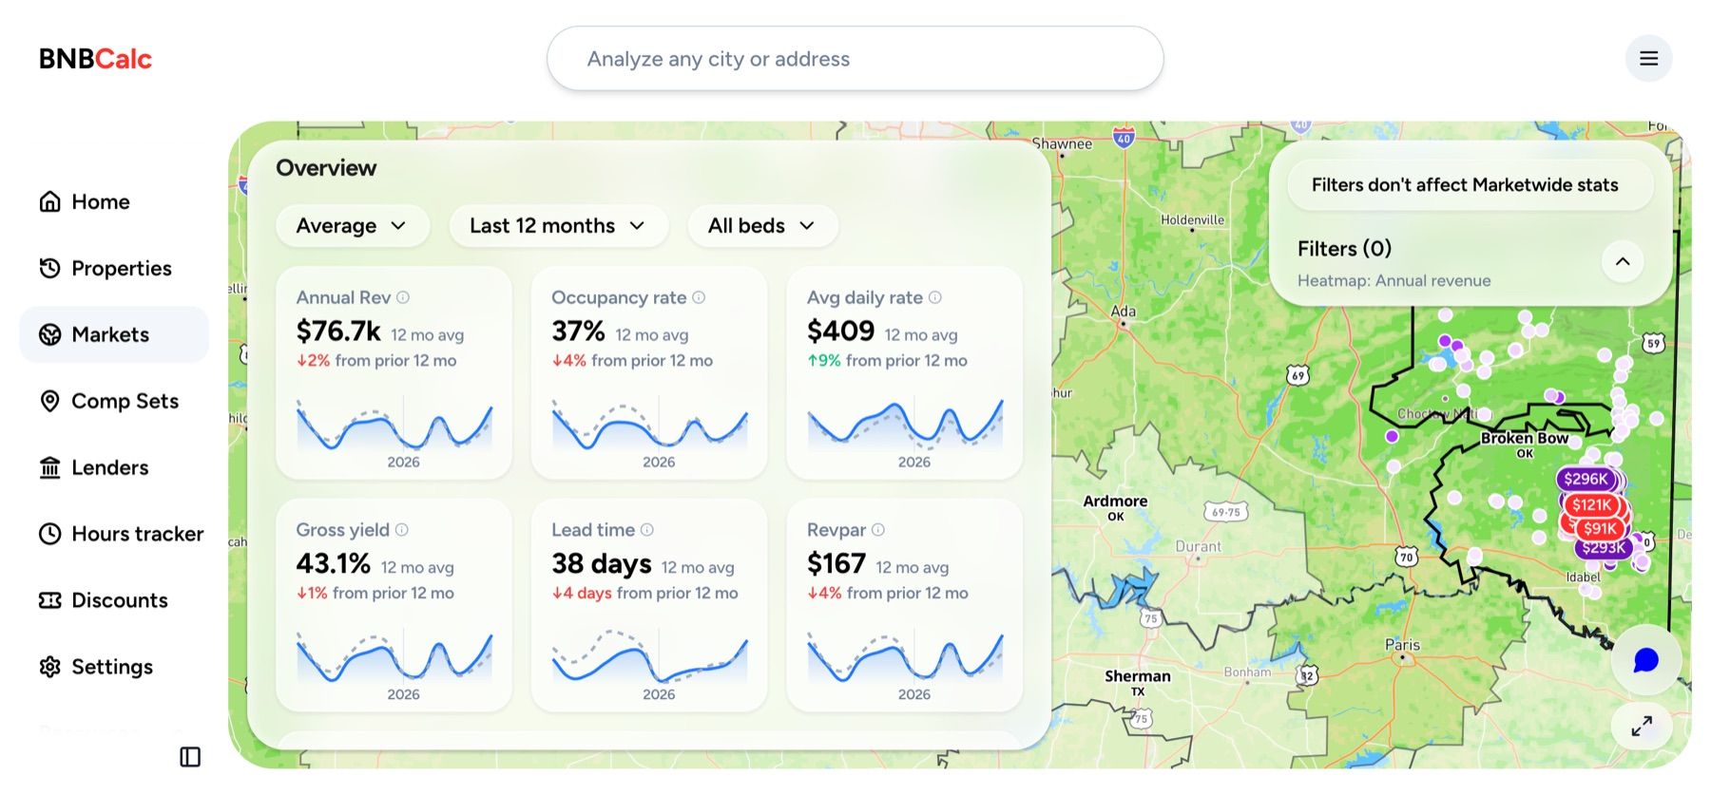1711x795 pixels.
Task: Click the Properties history clock icon
Action: tap(50, 268)
